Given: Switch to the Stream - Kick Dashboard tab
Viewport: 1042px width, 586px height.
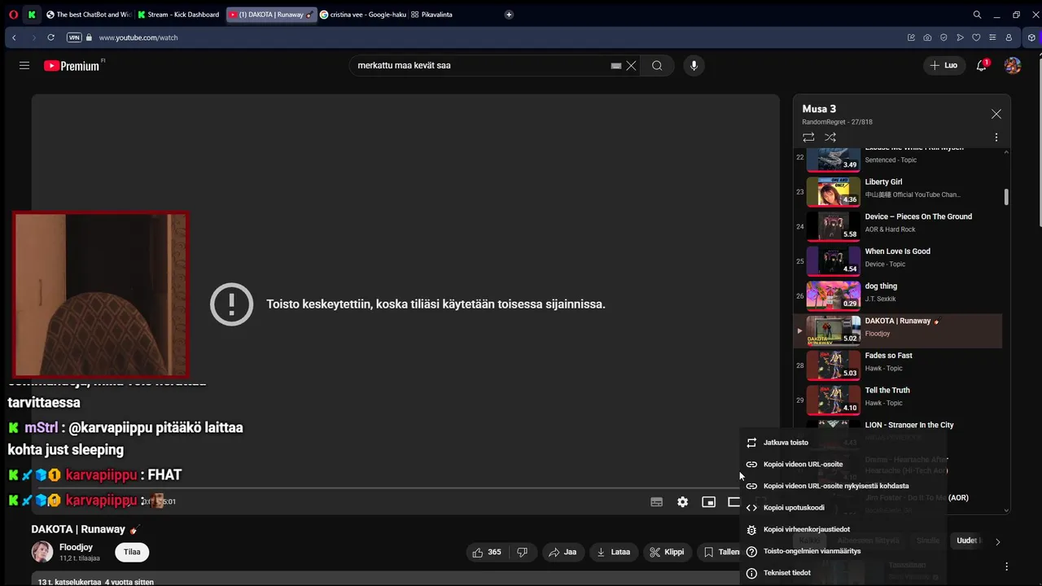Looking at the screenshot, I should (180, 15).
